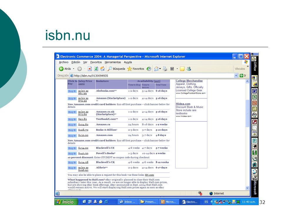
Task: Click scrollbar up arrow in browser
Action: 247,81
